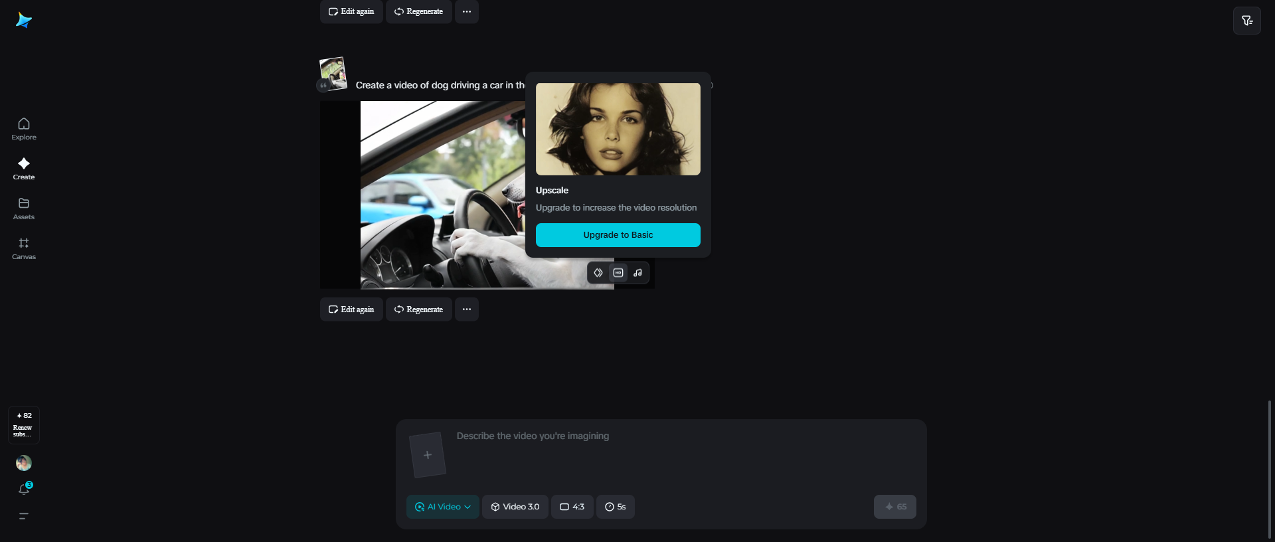This screenshot has height=542, width=1275.
Task: Open the sidebar menu lines icon
Action: click(24, 516)
